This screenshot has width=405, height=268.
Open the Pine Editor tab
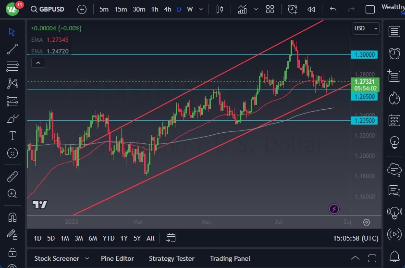tap(117, 258)
